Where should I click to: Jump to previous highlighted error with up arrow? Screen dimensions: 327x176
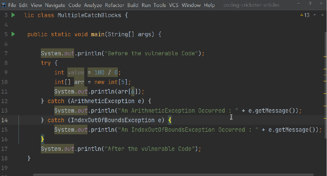click(x=315, y=15)
